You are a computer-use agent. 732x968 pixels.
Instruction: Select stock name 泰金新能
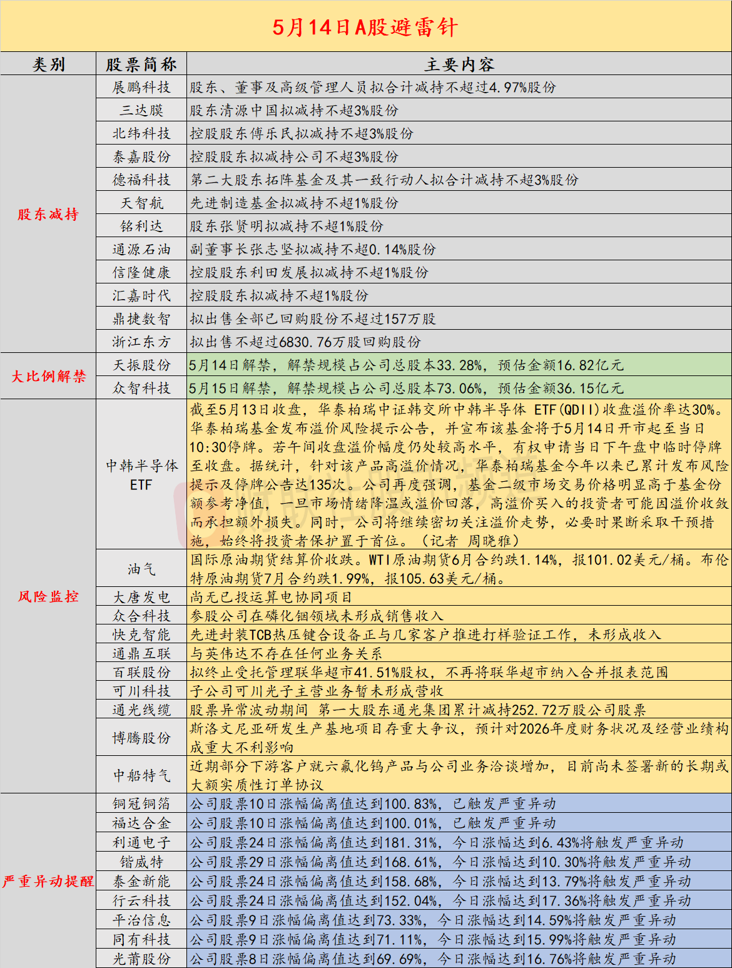coord(141,881)
